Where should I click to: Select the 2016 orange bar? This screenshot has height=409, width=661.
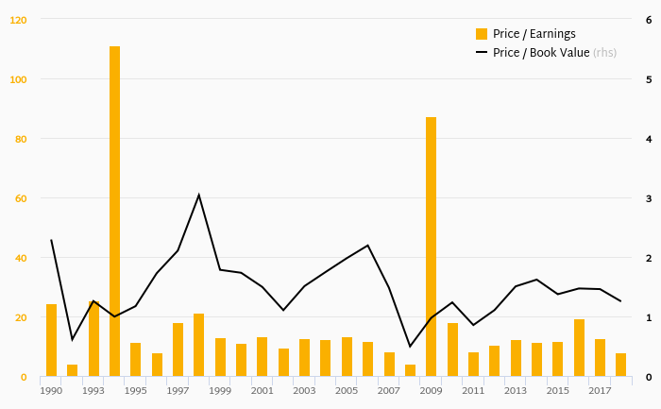579,348
